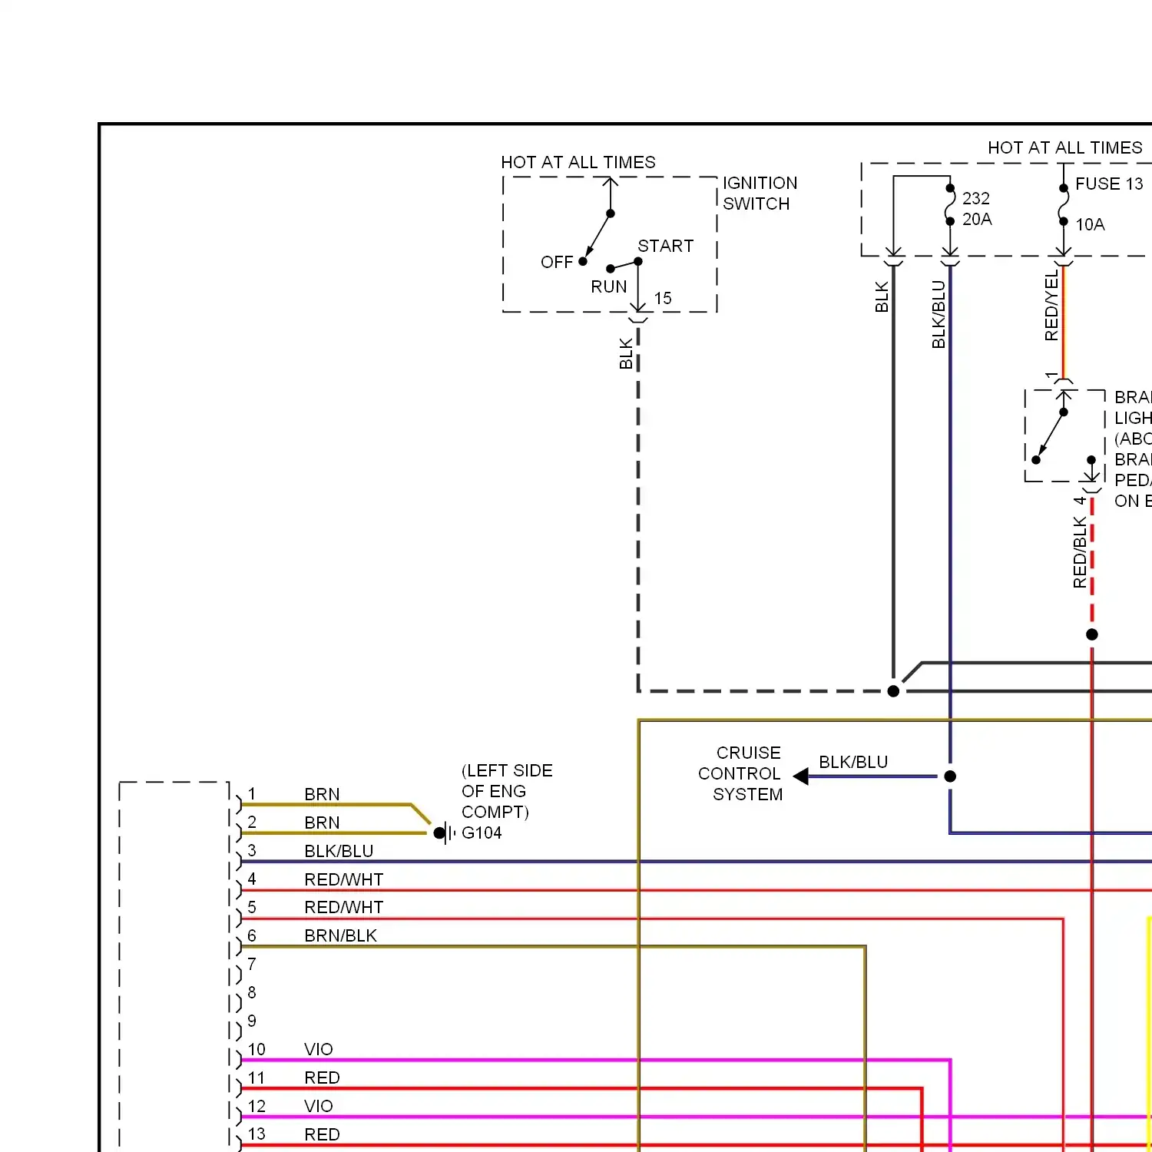Viewport: 1152px width, 1152px height.
Task: Click the RUN position label
Action: [608, 286]
